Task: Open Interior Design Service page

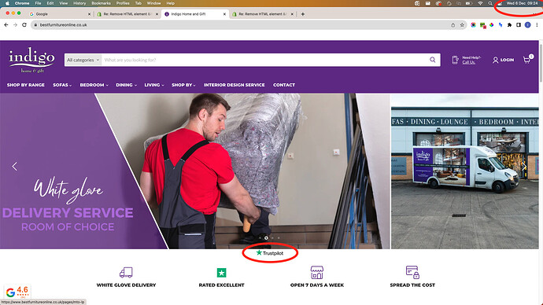Action: pos(234,85)
